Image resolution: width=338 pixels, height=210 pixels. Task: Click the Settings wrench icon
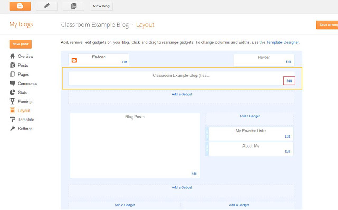pyautogui.click(x=13, y=129)
